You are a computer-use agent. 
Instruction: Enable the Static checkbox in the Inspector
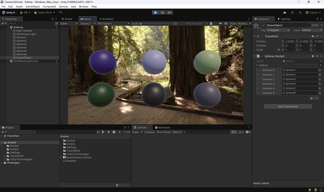309,25
